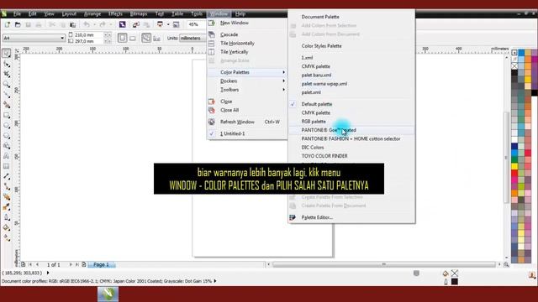Screen dimensions: 538x302
Task: Open the 45% zoom level dropdown
Action: 196,24
